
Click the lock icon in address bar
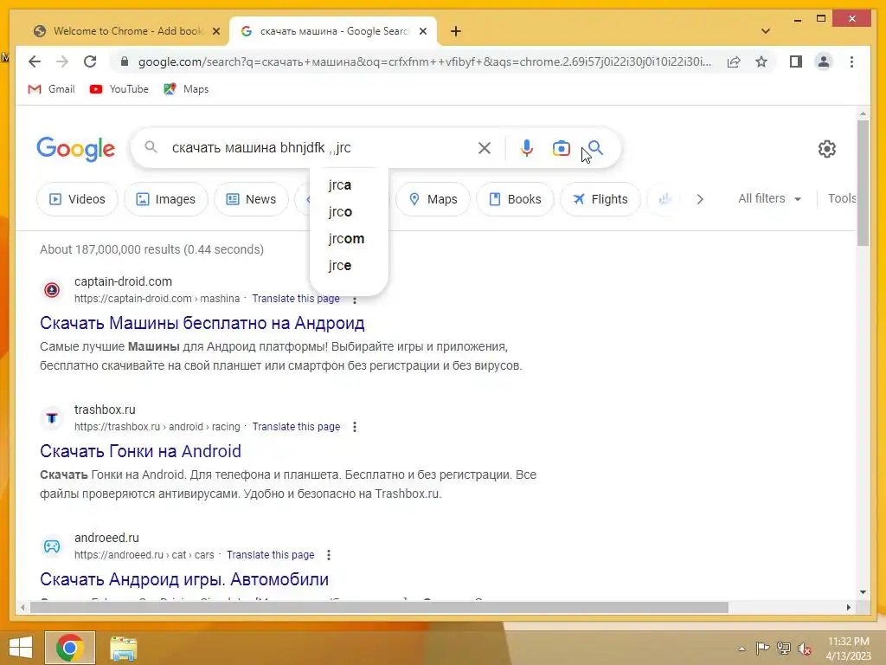125,61
